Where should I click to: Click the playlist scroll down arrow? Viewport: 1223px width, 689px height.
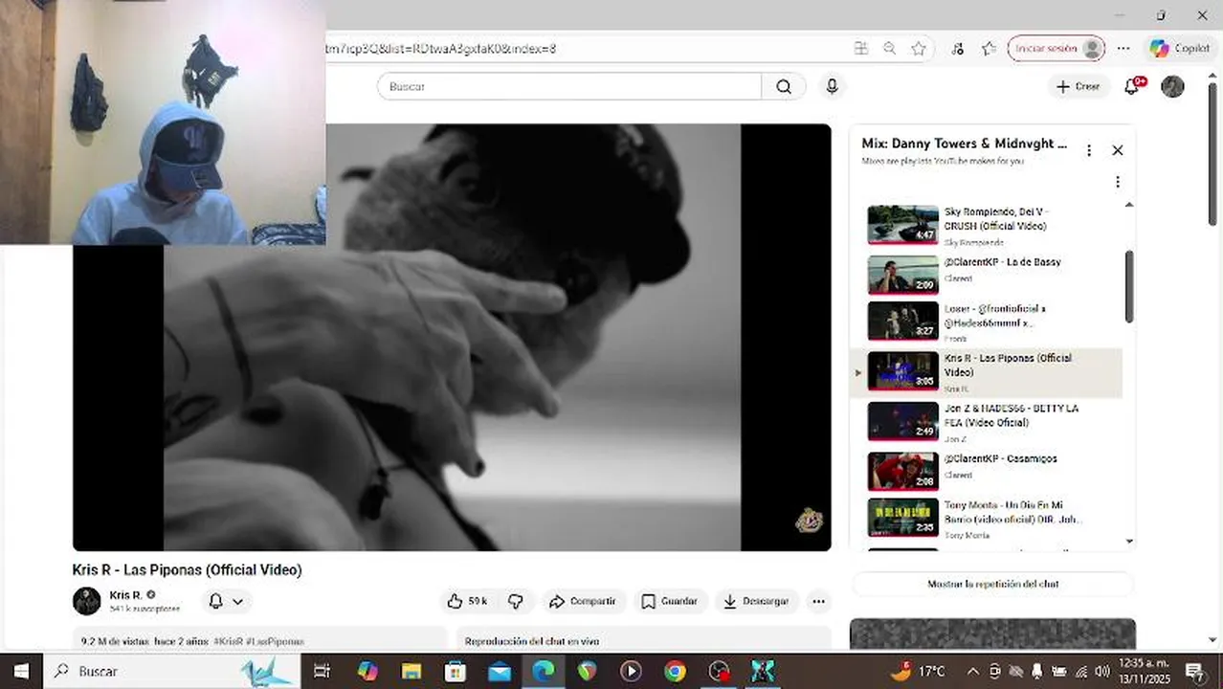[1129, 542]
